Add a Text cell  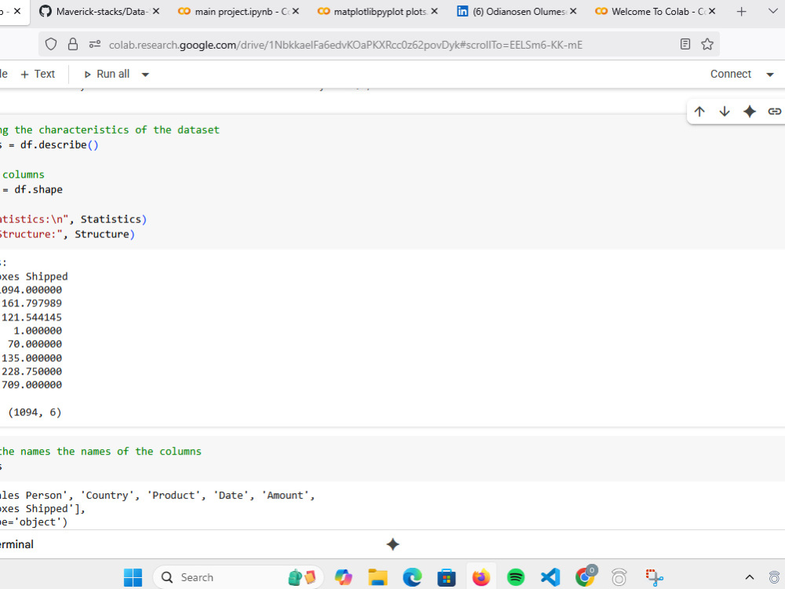click(x=38, y=74)
